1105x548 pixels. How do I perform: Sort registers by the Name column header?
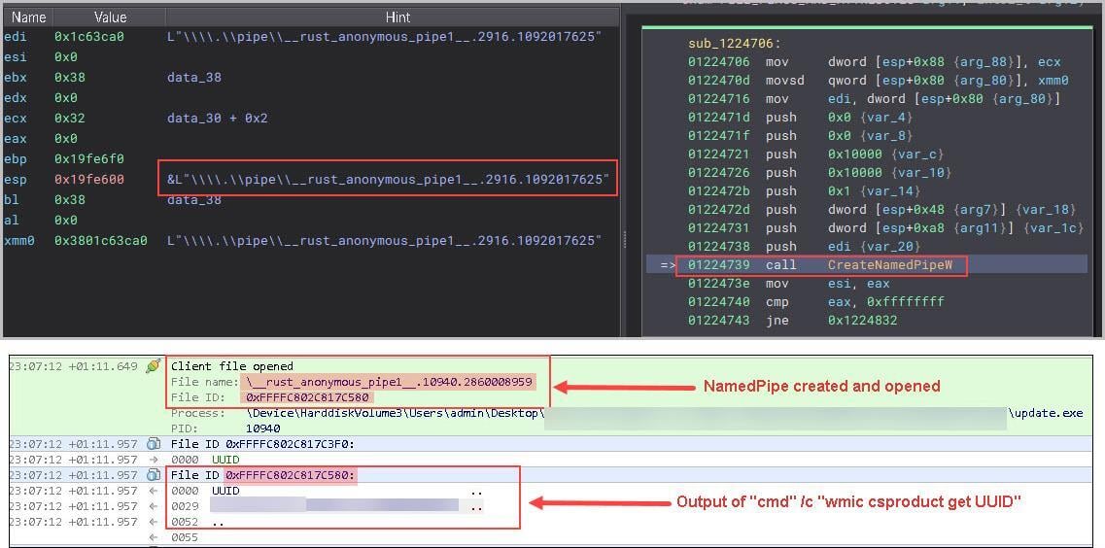[x=28, y=17]
